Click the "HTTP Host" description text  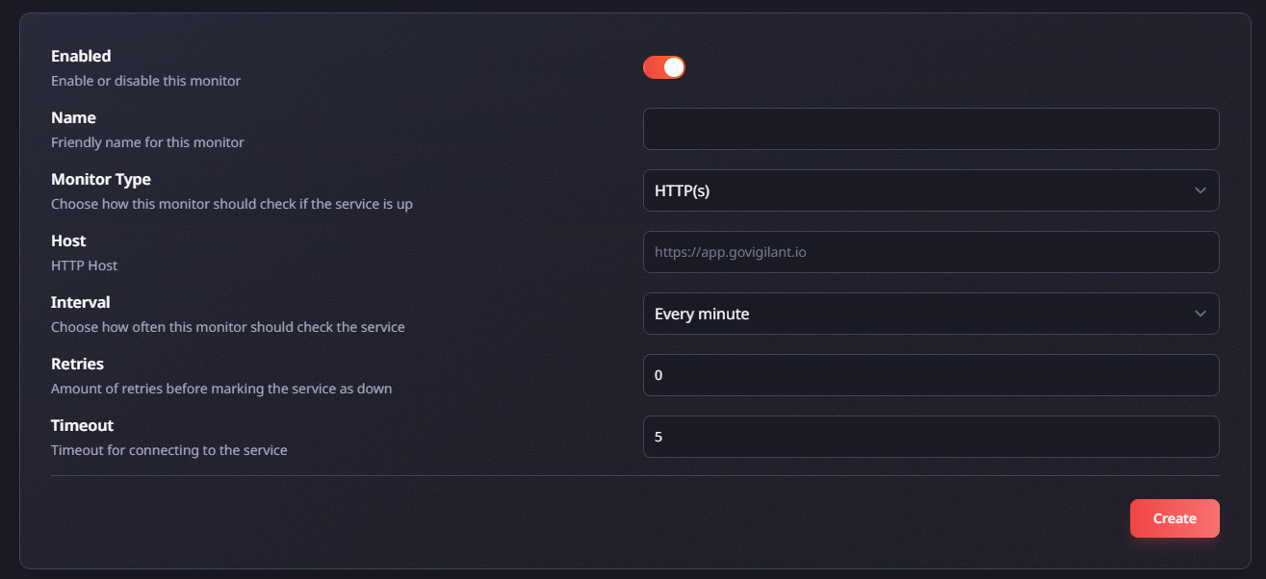(84, 265)
